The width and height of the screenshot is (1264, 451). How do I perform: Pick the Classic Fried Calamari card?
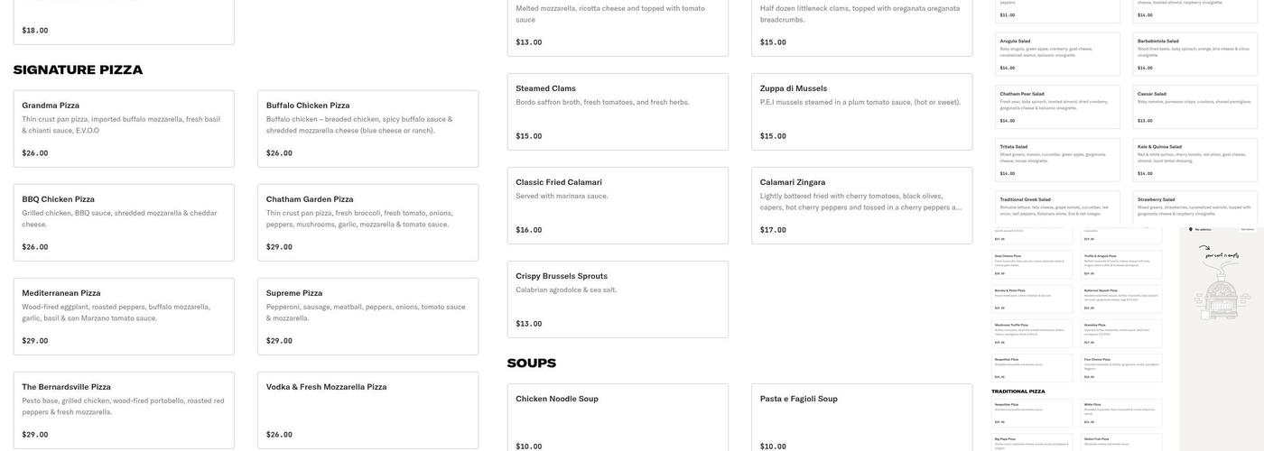(618, 205)
